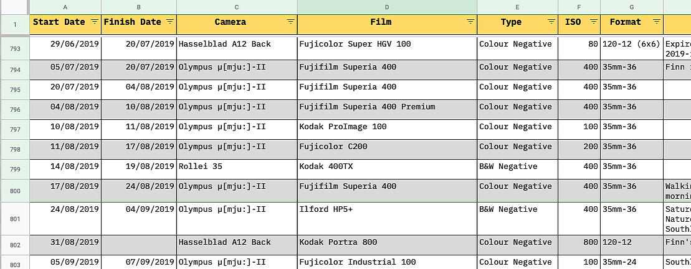Open the Start Date column filter
Screen dimensions: 691x269
point(94,22)
